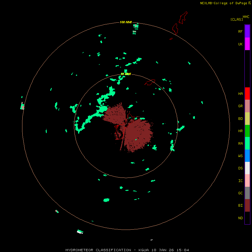The width and height of the screenshot is (252, 252).
Task: Select the HA red legend swatch
Action: point(247,94)
